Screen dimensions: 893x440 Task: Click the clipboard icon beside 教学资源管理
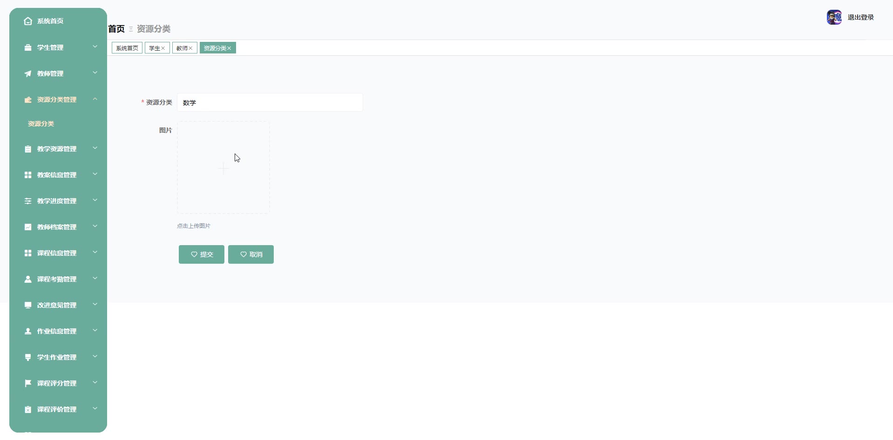[x=28, y=149]
